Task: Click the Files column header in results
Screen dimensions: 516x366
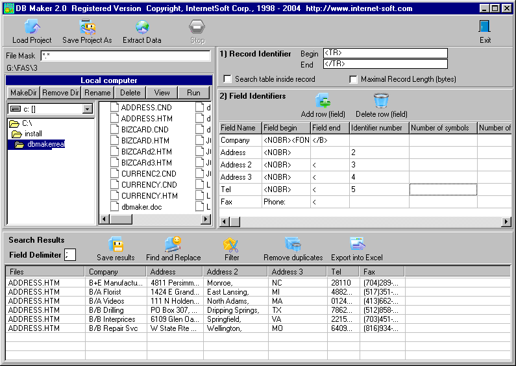Action: pos(45,271)
